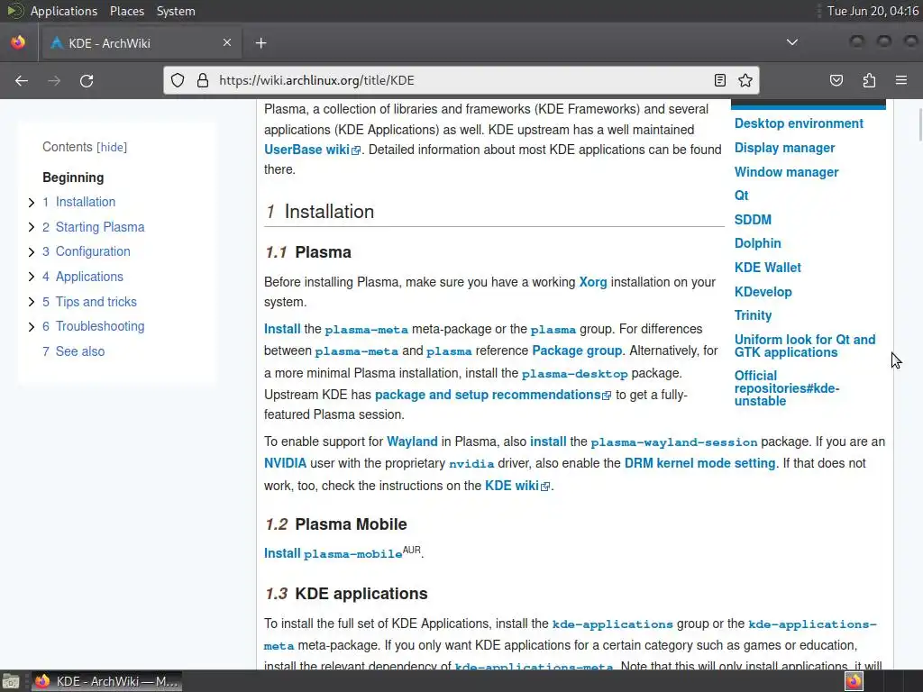Click the Firefox logo in tab bar
The height and width of the screenshot is (692, 923).
tap(18, 42)
